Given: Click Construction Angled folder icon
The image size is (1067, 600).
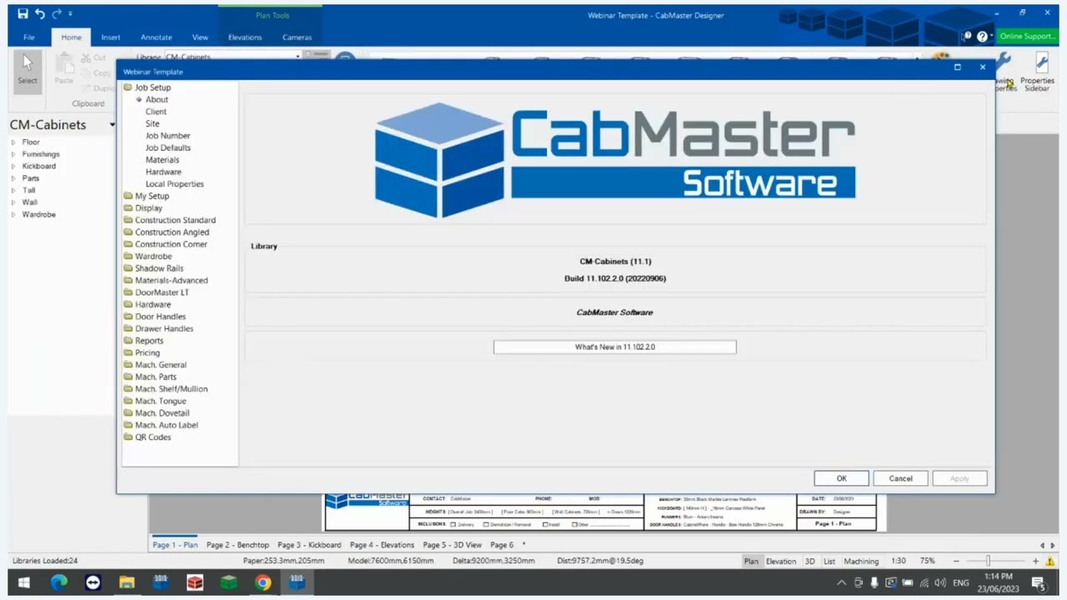Looking at the screenshot, I should pos(128,232).
